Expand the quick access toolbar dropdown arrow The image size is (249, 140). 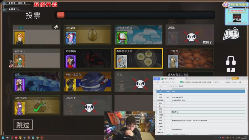tap(178, 82)
